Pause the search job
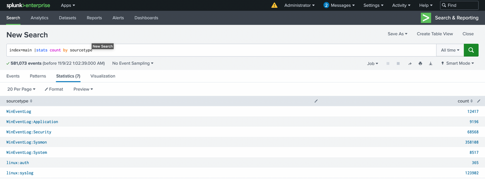Viewport: 485px width, 179px height. point(388,63)
